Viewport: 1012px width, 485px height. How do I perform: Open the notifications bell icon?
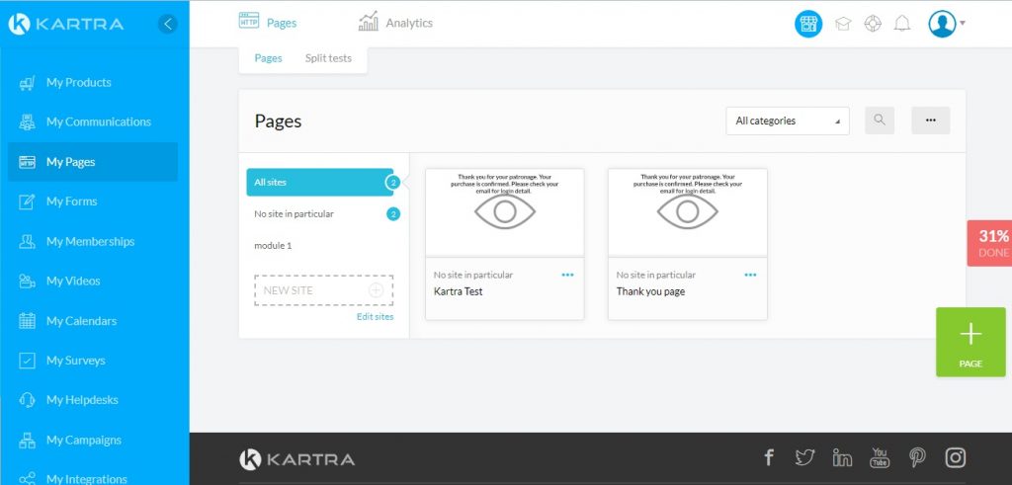point(901,24)
